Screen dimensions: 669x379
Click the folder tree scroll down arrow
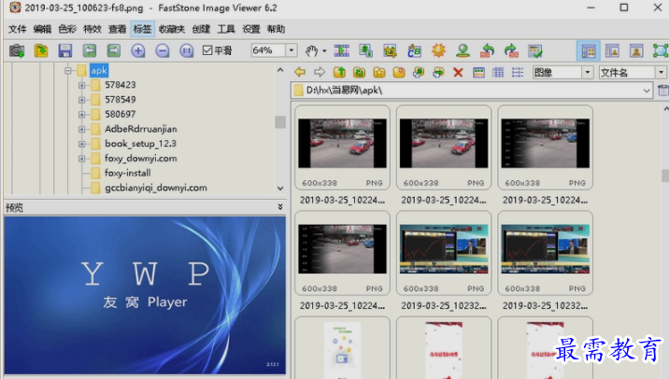click(280, 188)
